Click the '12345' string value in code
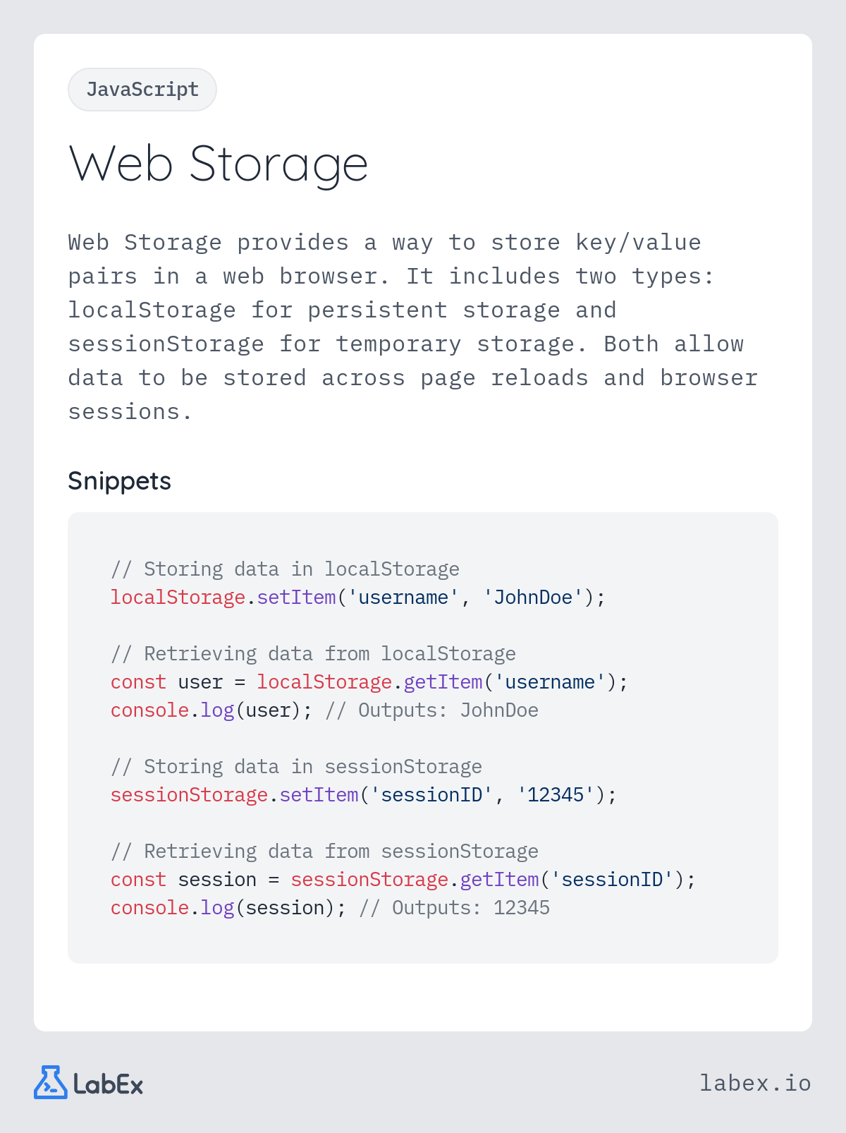 [556, 795]
